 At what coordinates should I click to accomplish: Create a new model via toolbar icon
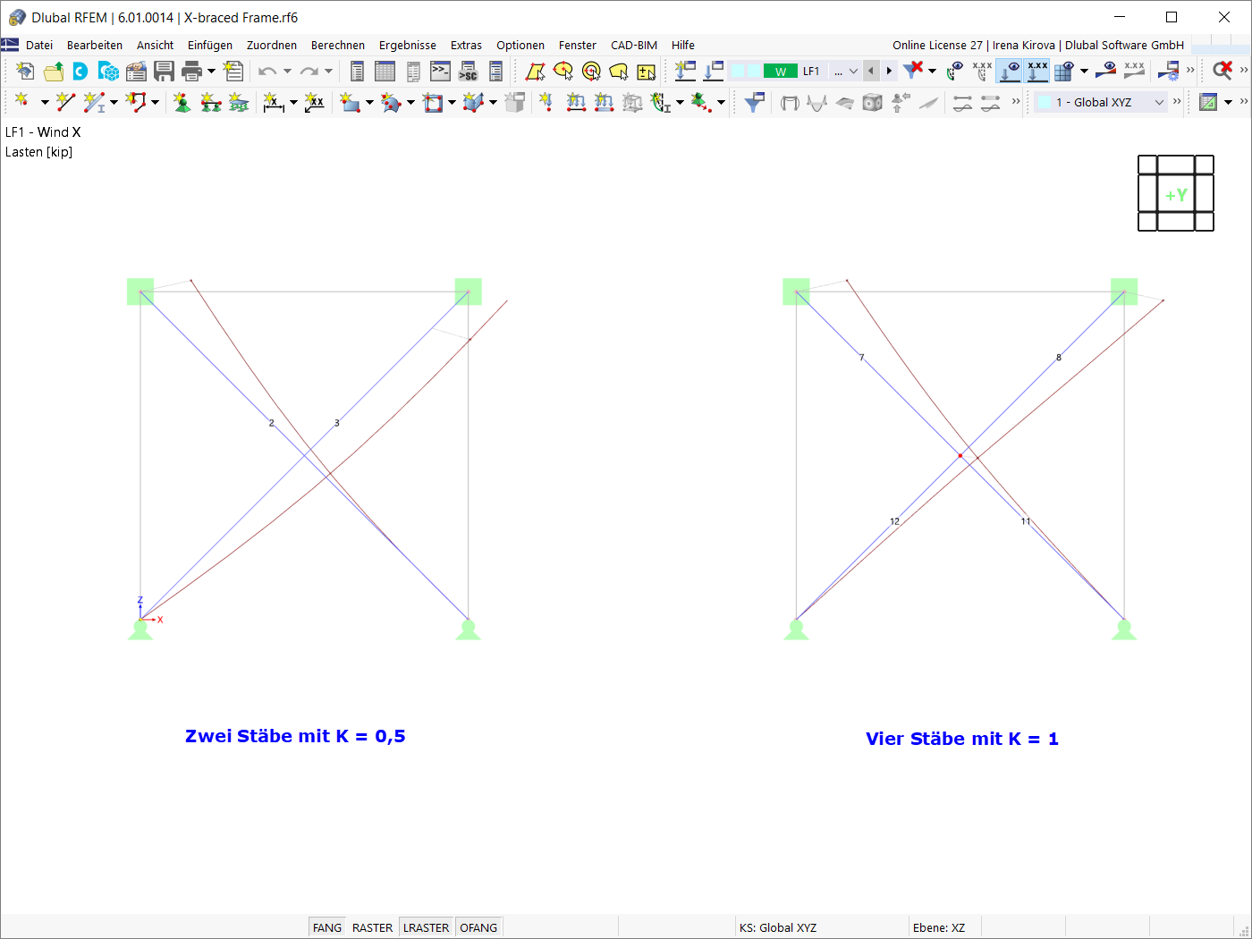(25, 72)
